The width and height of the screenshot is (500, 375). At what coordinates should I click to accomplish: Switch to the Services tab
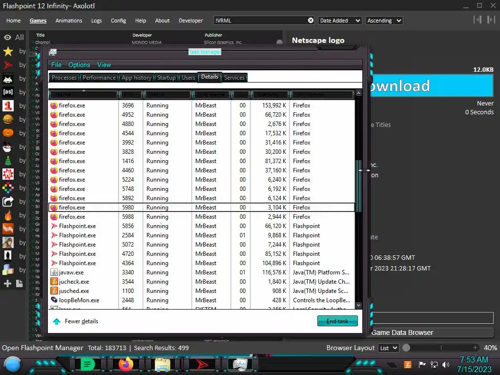pyautogui.click(x=234, y=78)
